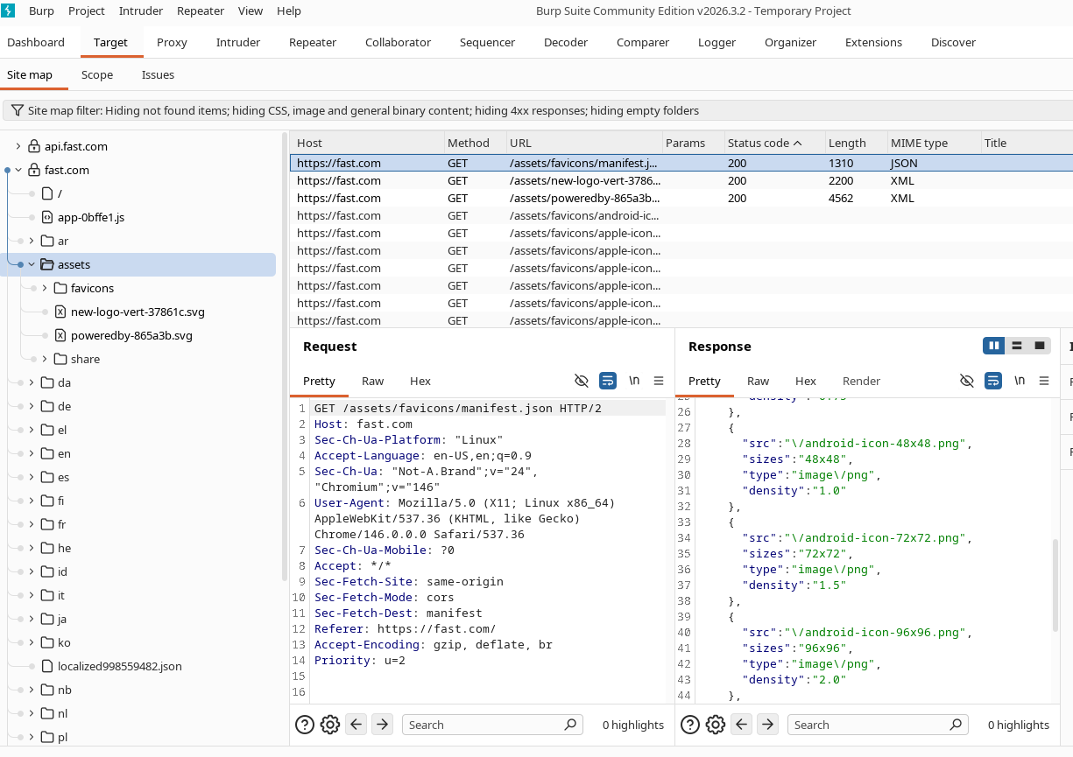Screen dimensions: 1073x757
Task: Go to previous search match in Request
Action: click(356, 725)
